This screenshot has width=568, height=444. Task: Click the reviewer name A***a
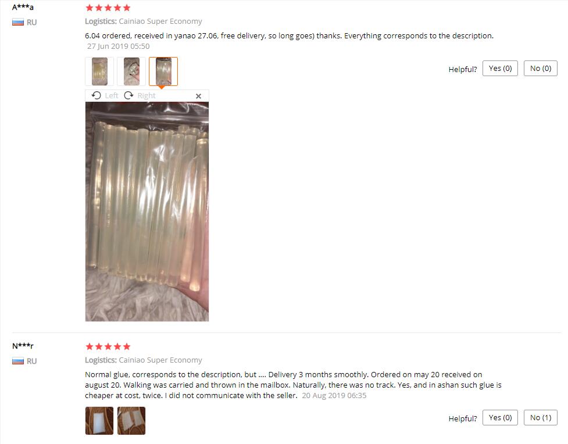point(23,7)
